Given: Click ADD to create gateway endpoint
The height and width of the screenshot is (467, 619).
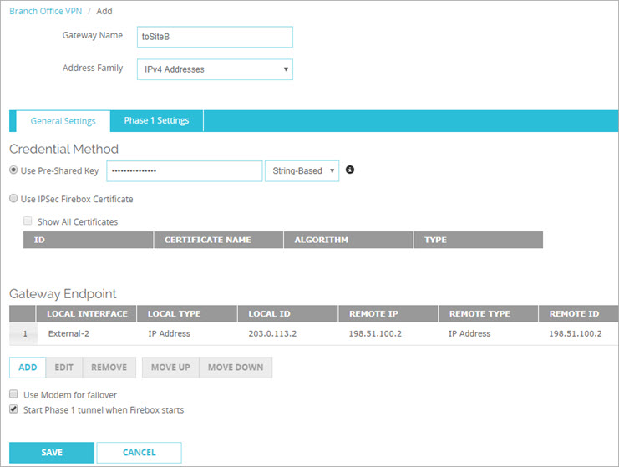Looking at the screenshot, I should (x=28, y=368).
